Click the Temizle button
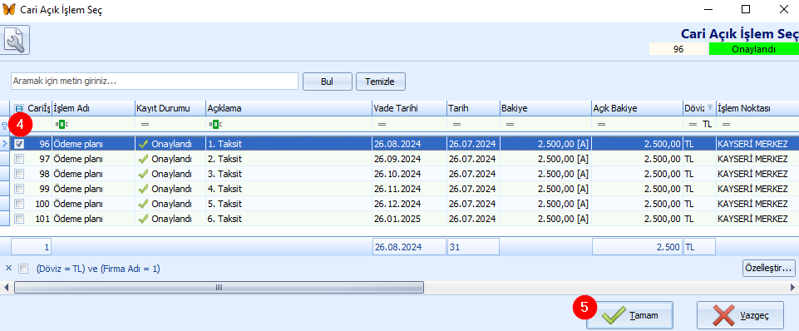799x331 pixels. [x=381, y=82]
